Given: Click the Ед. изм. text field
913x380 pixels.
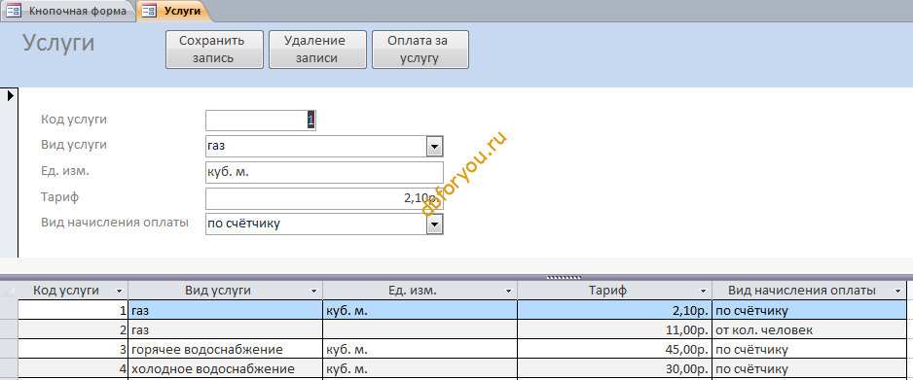Looking at the screenshot, I should (324, 173).
